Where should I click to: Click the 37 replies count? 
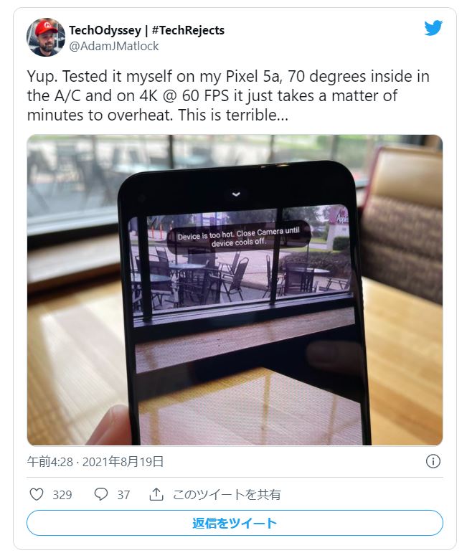coord(123,495)
